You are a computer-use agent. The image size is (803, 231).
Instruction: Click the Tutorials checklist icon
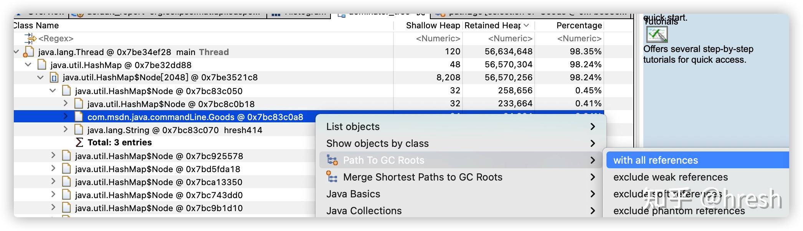657,35
